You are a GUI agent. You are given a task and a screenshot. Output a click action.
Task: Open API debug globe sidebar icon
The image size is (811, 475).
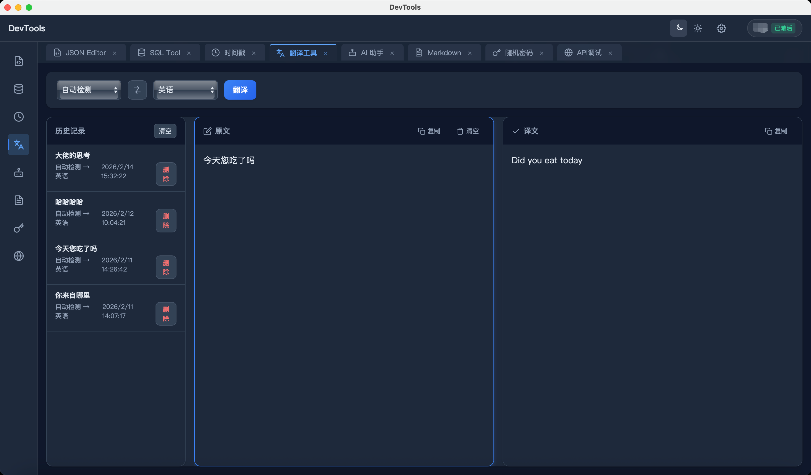(19, 256)
